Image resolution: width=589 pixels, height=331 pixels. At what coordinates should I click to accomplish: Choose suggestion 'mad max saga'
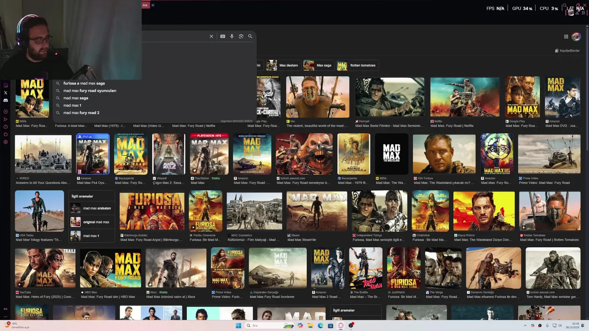[x=75, y=98]
